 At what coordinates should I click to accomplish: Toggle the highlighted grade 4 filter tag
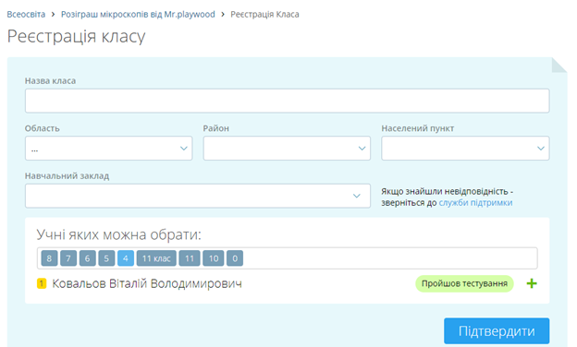pos(126,258)
